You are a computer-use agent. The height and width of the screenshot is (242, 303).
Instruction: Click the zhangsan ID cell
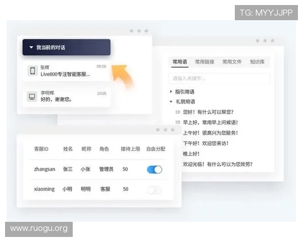click(x=44, y=169)
